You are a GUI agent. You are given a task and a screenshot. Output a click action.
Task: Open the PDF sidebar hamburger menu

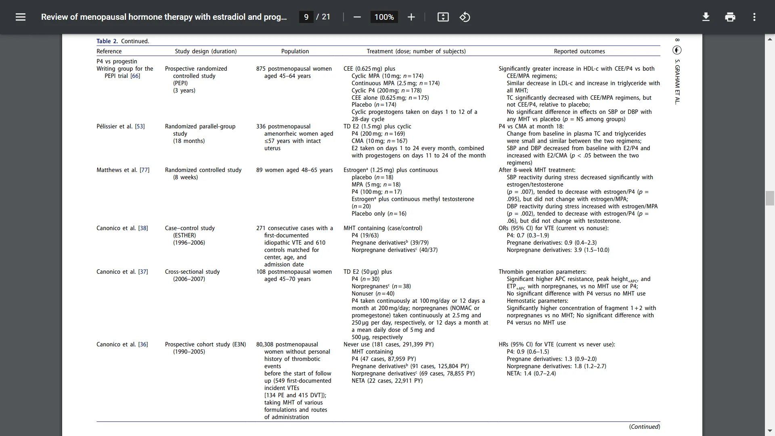[21, 17]
